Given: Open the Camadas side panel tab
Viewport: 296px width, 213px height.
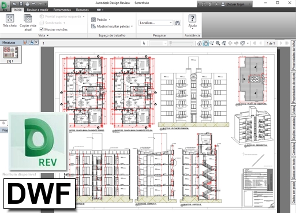Looking at the screenshot, I should tap(293, 149).
